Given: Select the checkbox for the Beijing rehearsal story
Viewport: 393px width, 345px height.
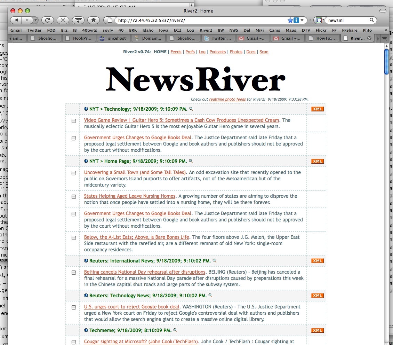Looking at the screenshot, I should [74, 273].
